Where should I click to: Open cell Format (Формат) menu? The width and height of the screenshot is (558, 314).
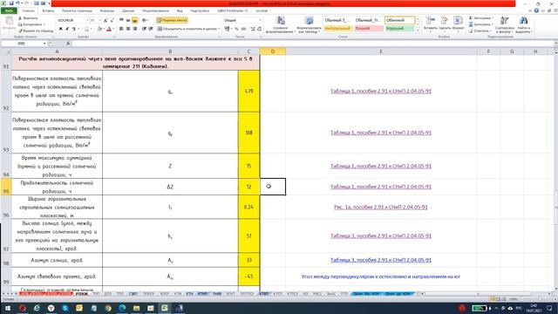click(x=458, y=24)
